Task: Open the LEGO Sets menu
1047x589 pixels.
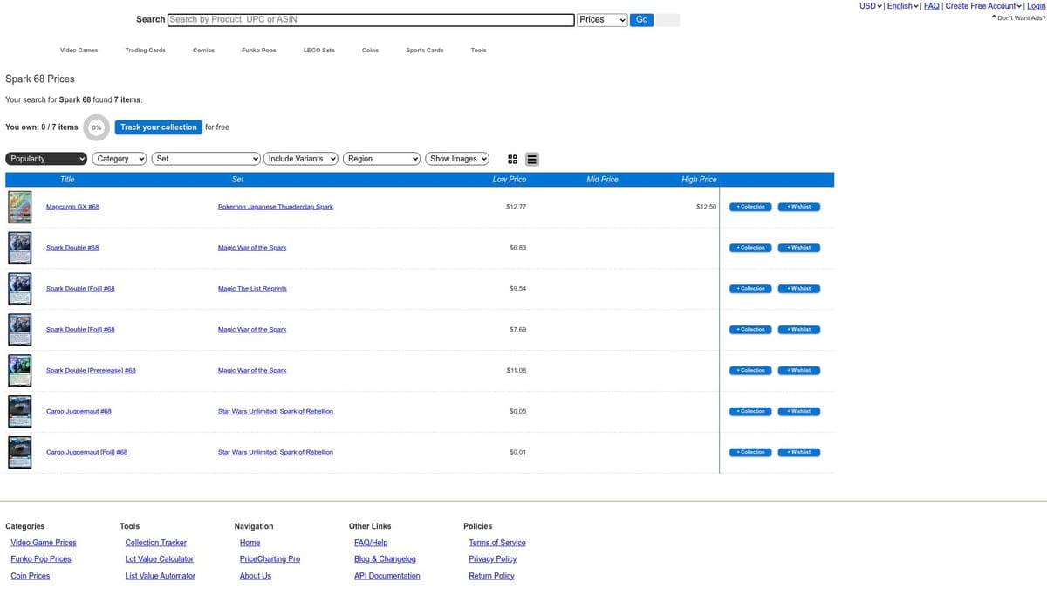Action: coord(319,51)
